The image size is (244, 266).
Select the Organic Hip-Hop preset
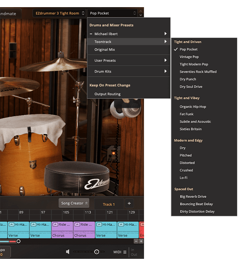(193, 107)
